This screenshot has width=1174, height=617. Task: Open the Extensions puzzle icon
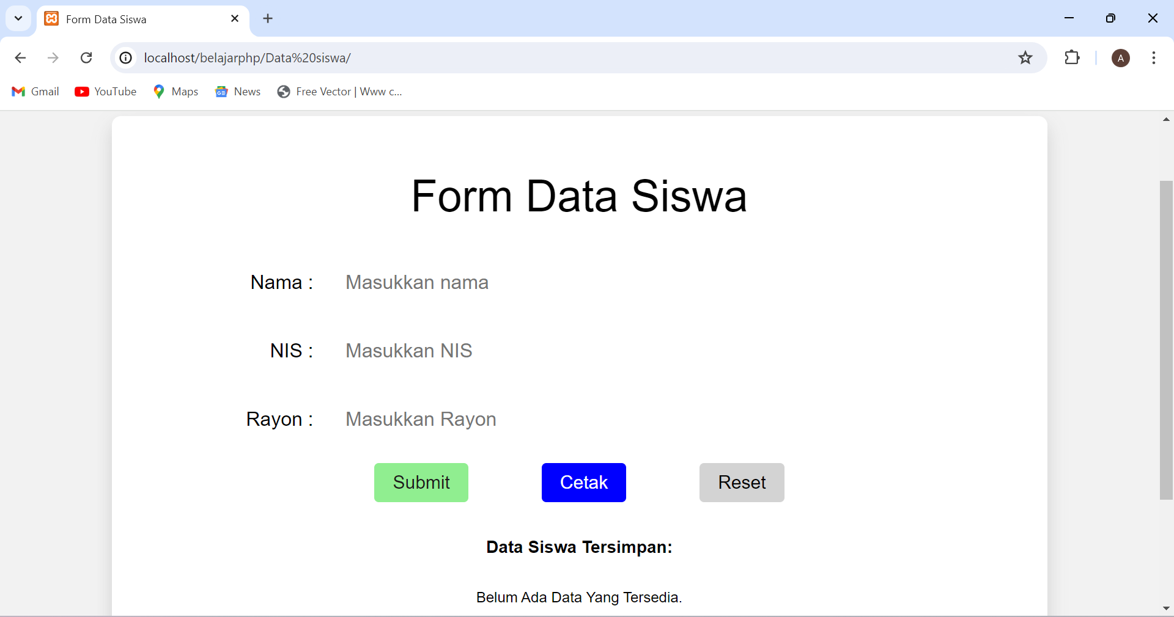[x=1073, y=58]
